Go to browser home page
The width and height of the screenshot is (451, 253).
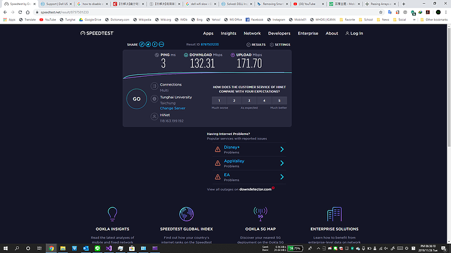(x=28, y=12)
